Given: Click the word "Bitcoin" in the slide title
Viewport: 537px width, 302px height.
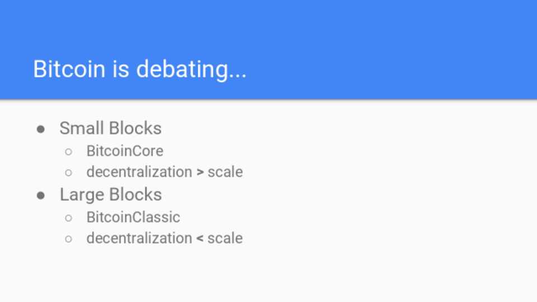Looking at the screenshot, I should click(x=69, y=69).
